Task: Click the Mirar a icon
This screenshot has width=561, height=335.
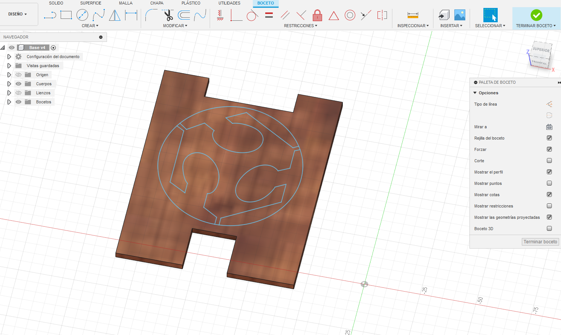Action: coord(549,127)
